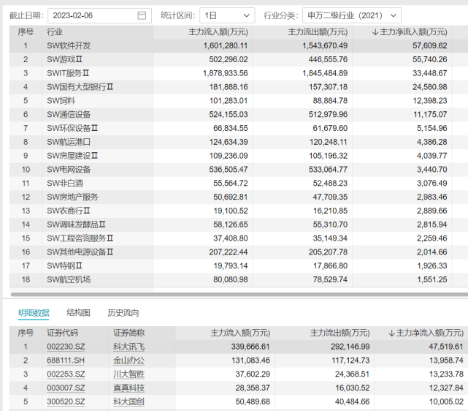Sort upper table by 主力流入额 column header

pos(218,32)
